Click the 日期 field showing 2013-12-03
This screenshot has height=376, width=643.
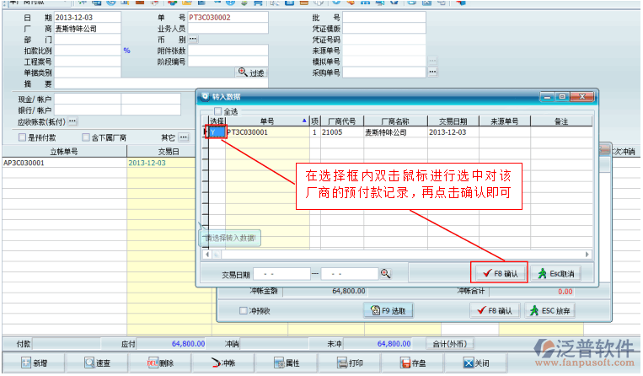[x=88, y=17]
